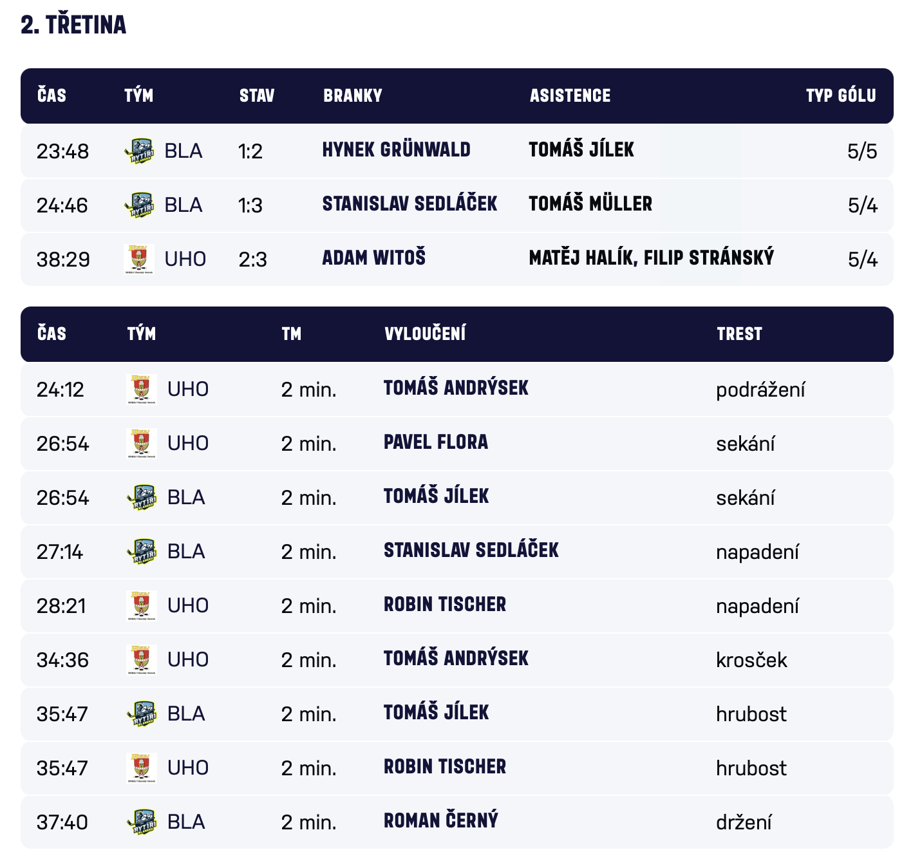Click Robin Tischer in the 28:21 penalty

coord(445,605)
